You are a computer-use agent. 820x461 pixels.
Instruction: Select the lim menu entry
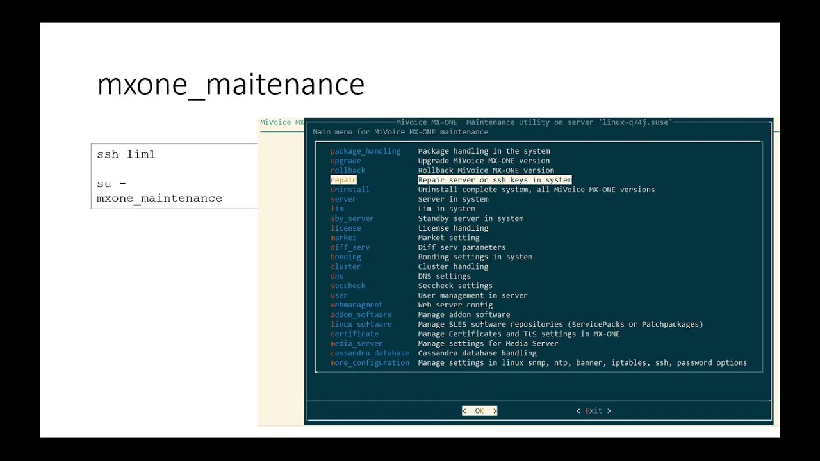pyautogui.click(x=337, y=209)
